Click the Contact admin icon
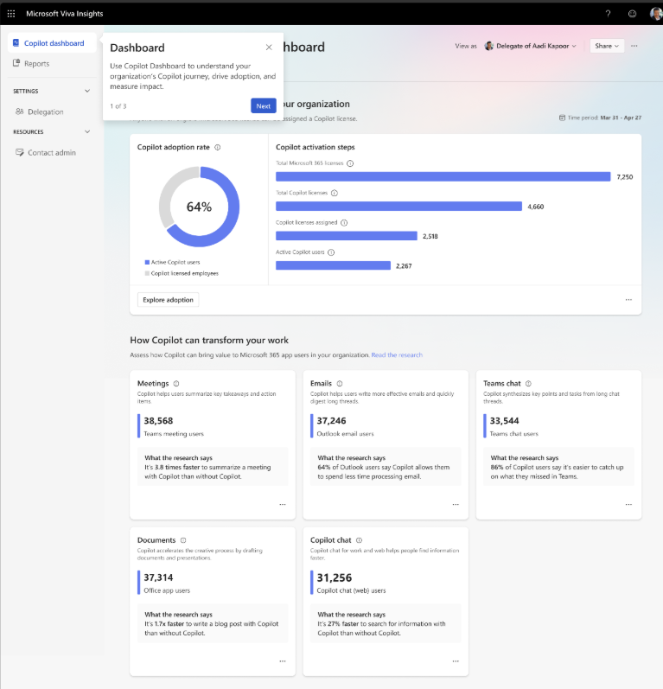 coord(19,152)
